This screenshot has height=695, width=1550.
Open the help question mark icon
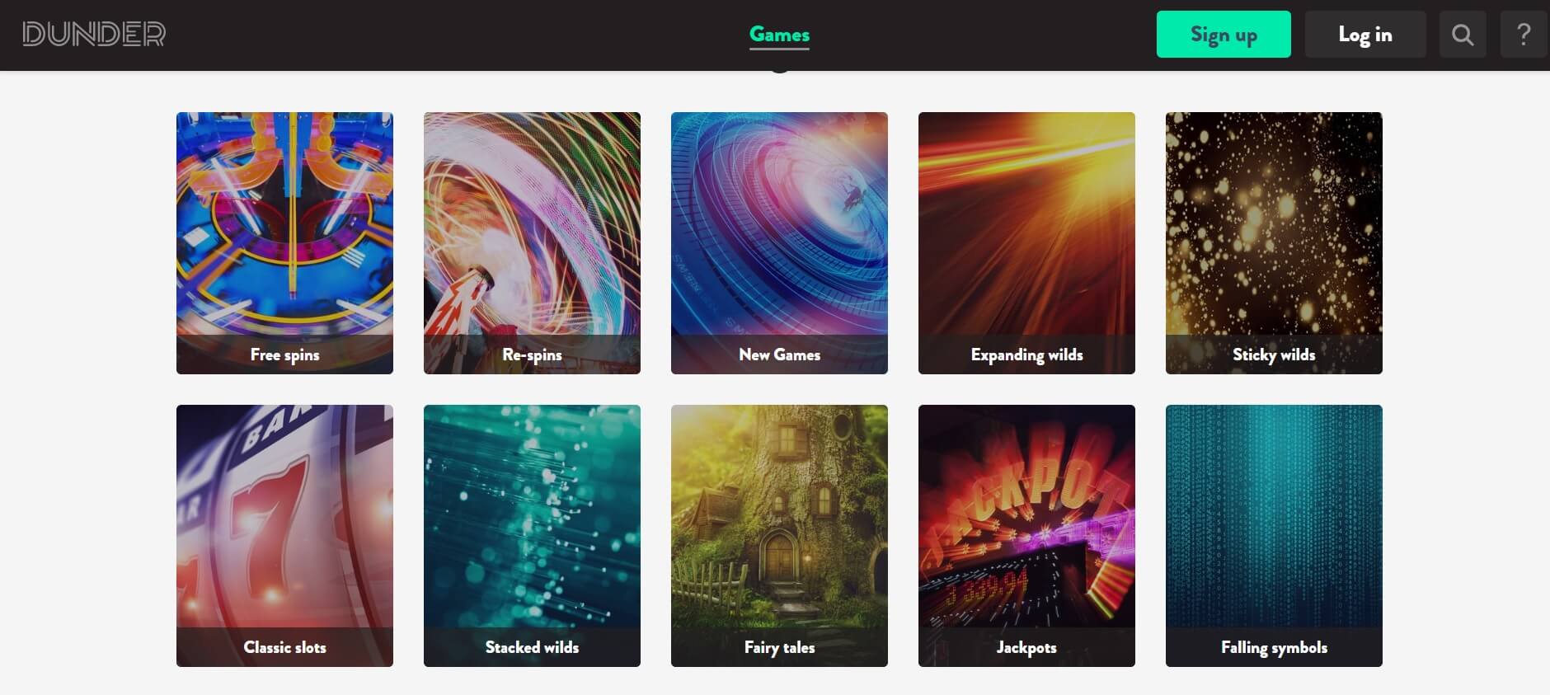(1524, 35)
